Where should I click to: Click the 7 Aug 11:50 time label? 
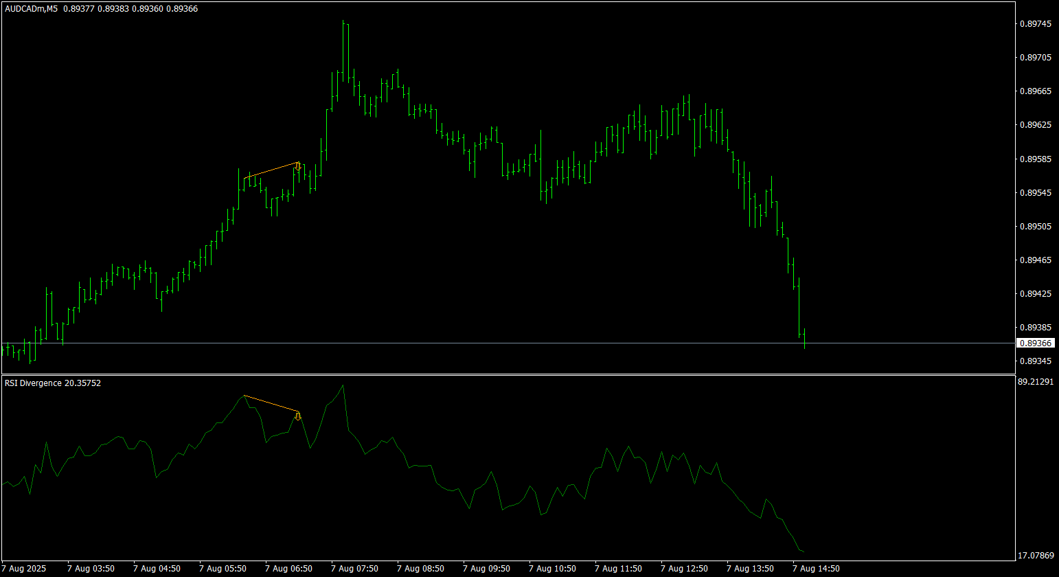point(618,569)
